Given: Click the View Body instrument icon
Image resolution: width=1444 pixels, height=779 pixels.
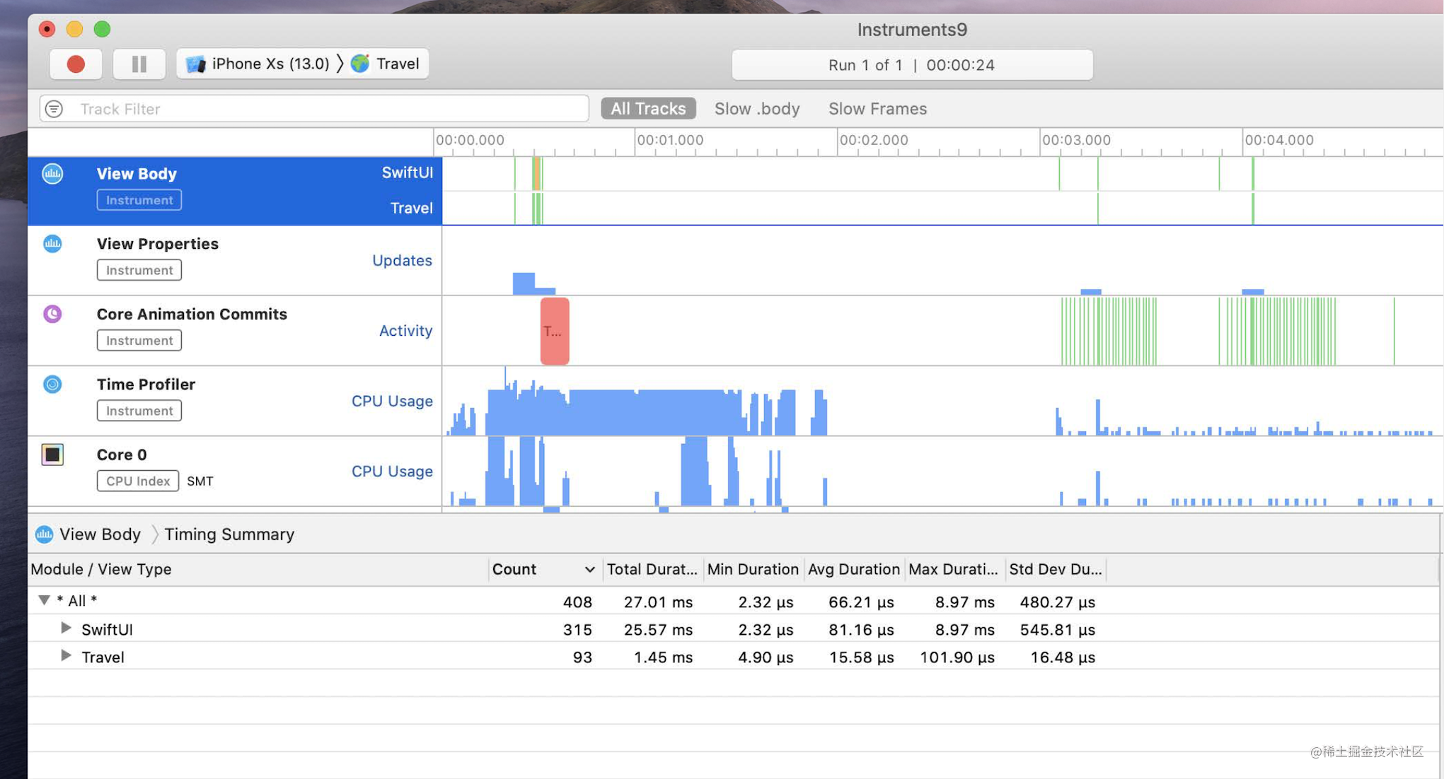Looking at the screenshot, I should pyautogui.click(x=52, y=174).
